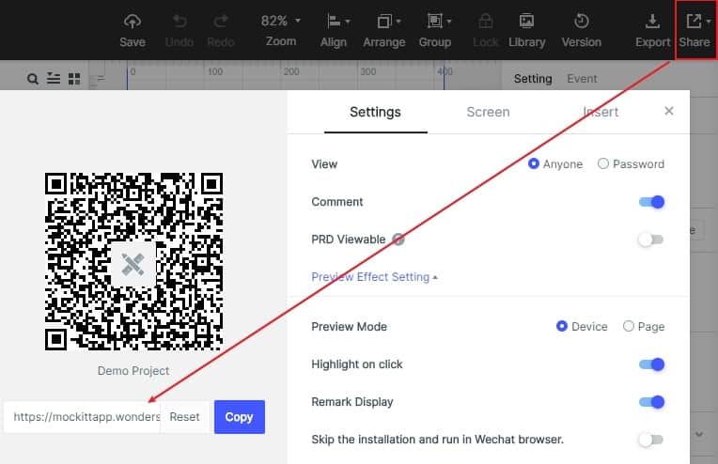
Task: Click the PRD Viewable help icon
Action: 398,240
